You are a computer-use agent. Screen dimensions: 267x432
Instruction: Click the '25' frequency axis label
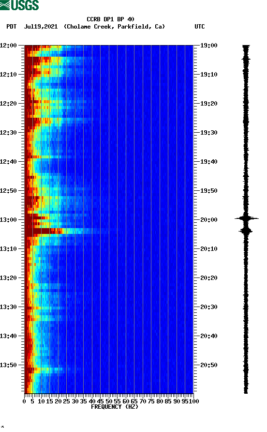[x=67, y=401]
